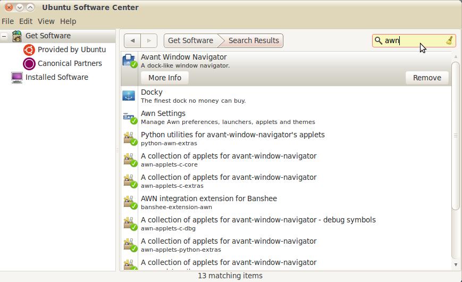The width and height of the screenshot is (462, 282).
Task: Click the Get Software sidebar icon
Action: point(17,36)
